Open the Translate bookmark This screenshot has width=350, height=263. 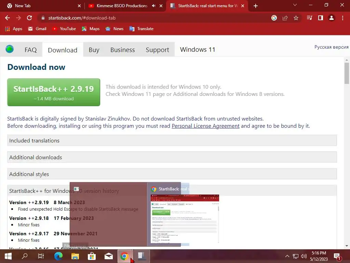click(141, 29)
